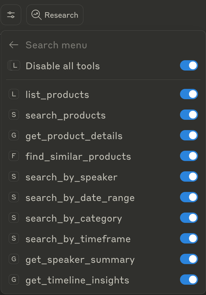Screen dimensions: 206x295
Task: Disable the search_by_category tool
Action: (x=189, y=218)
